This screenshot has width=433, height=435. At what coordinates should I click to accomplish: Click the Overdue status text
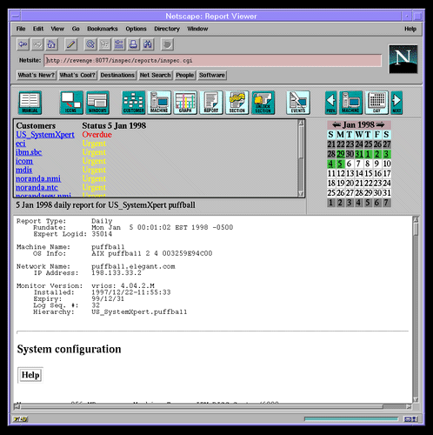pos(97,135)
